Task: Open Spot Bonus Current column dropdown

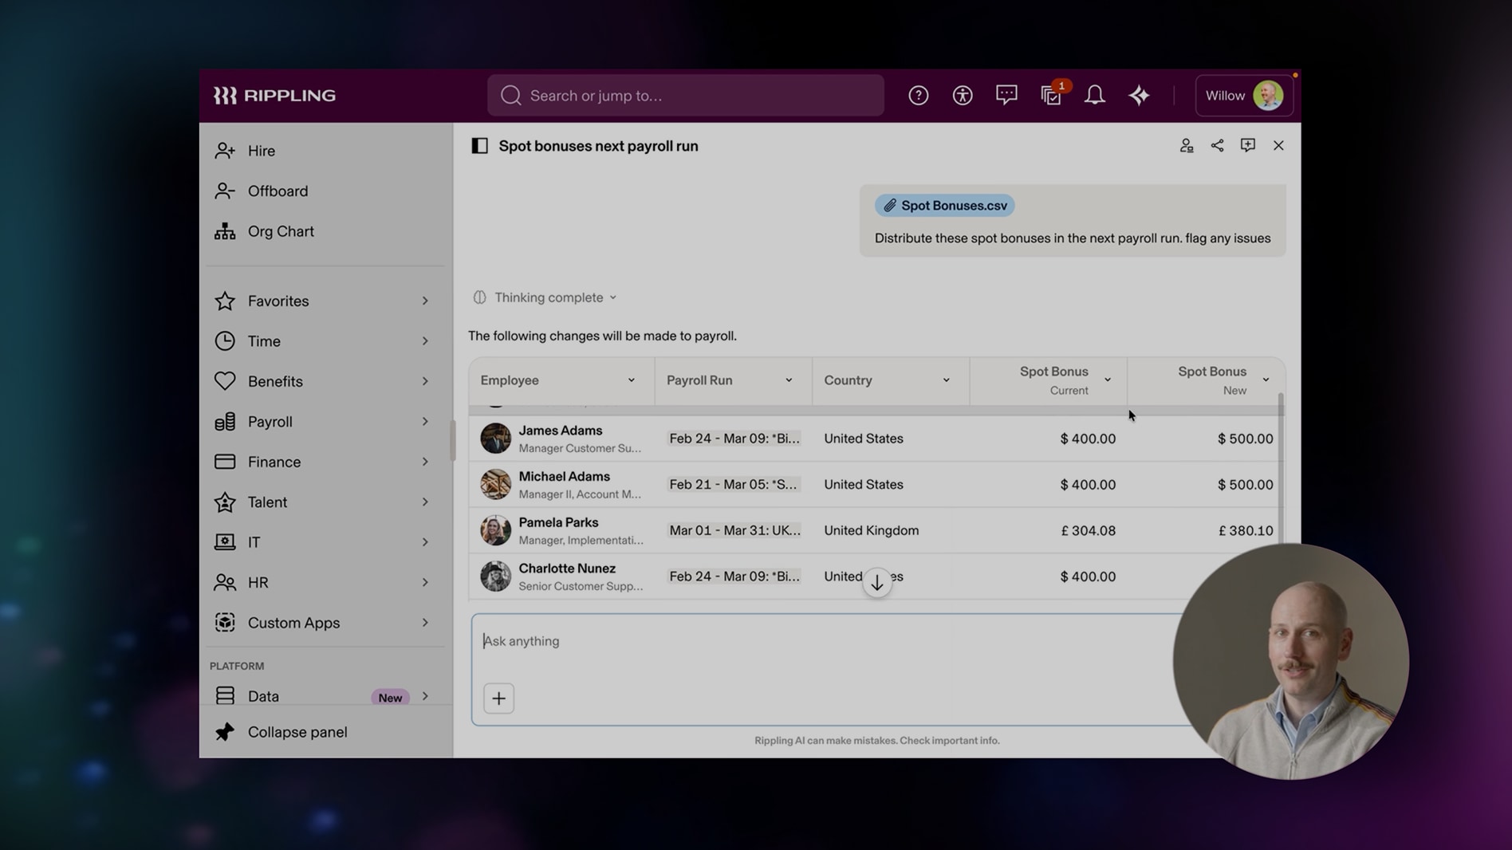Action: click(1107, 380)
